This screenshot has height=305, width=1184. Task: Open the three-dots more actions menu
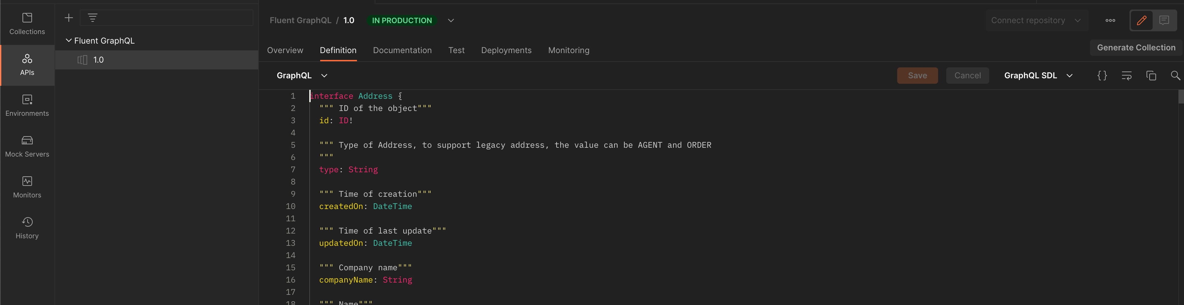[1110, 21]
